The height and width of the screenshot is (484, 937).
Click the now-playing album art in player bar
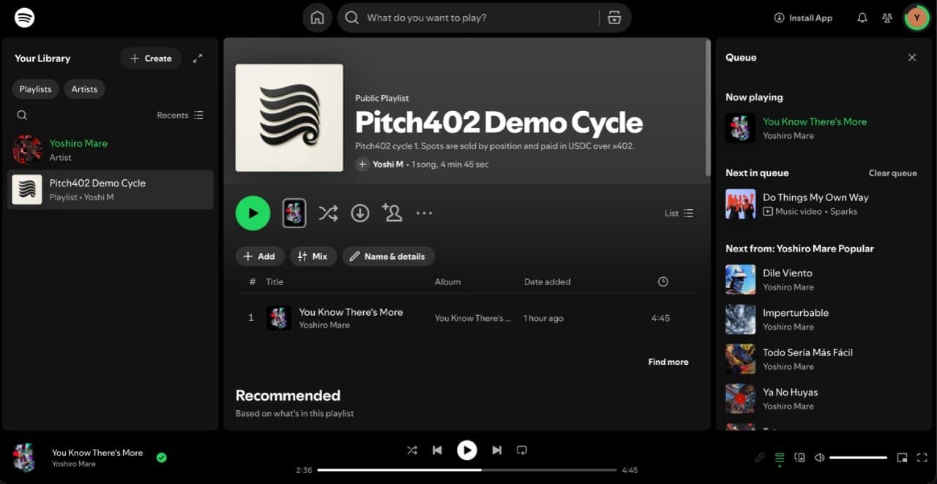pyautogui.click(x=24, y=458)
